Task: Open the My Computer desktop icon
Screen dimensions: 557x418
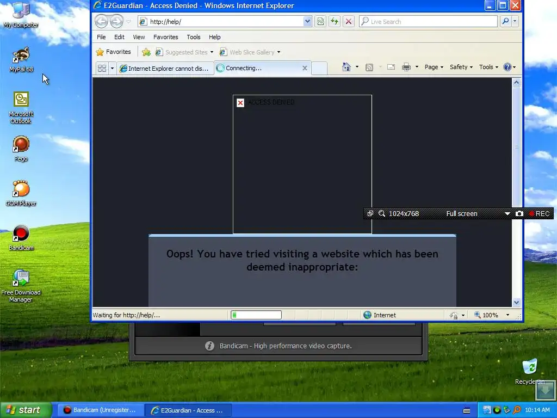Action: click(x=21, y=14)
